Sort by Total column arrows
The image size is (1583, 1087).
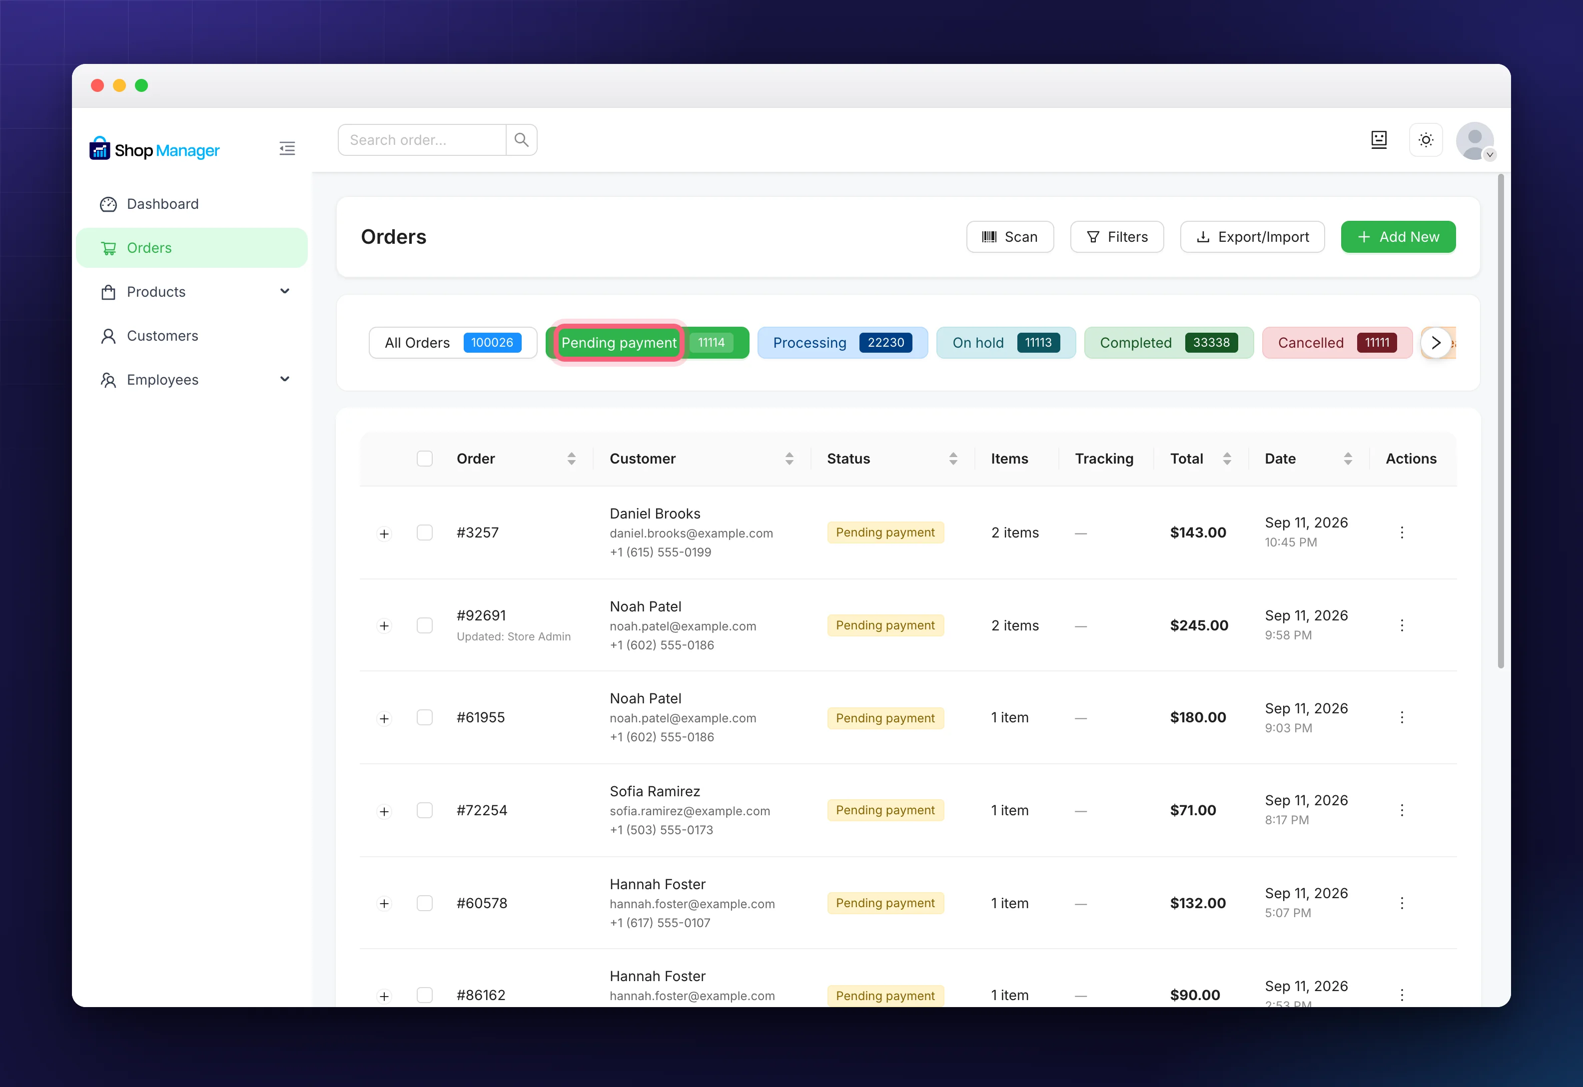pyautogui.click(x=1227, y=459)
